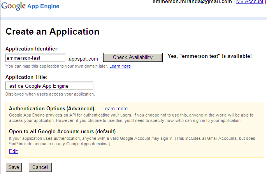The image size is (267, 174).
Task: Focus the Application Title input field
Action: click(x=49, y=86)
